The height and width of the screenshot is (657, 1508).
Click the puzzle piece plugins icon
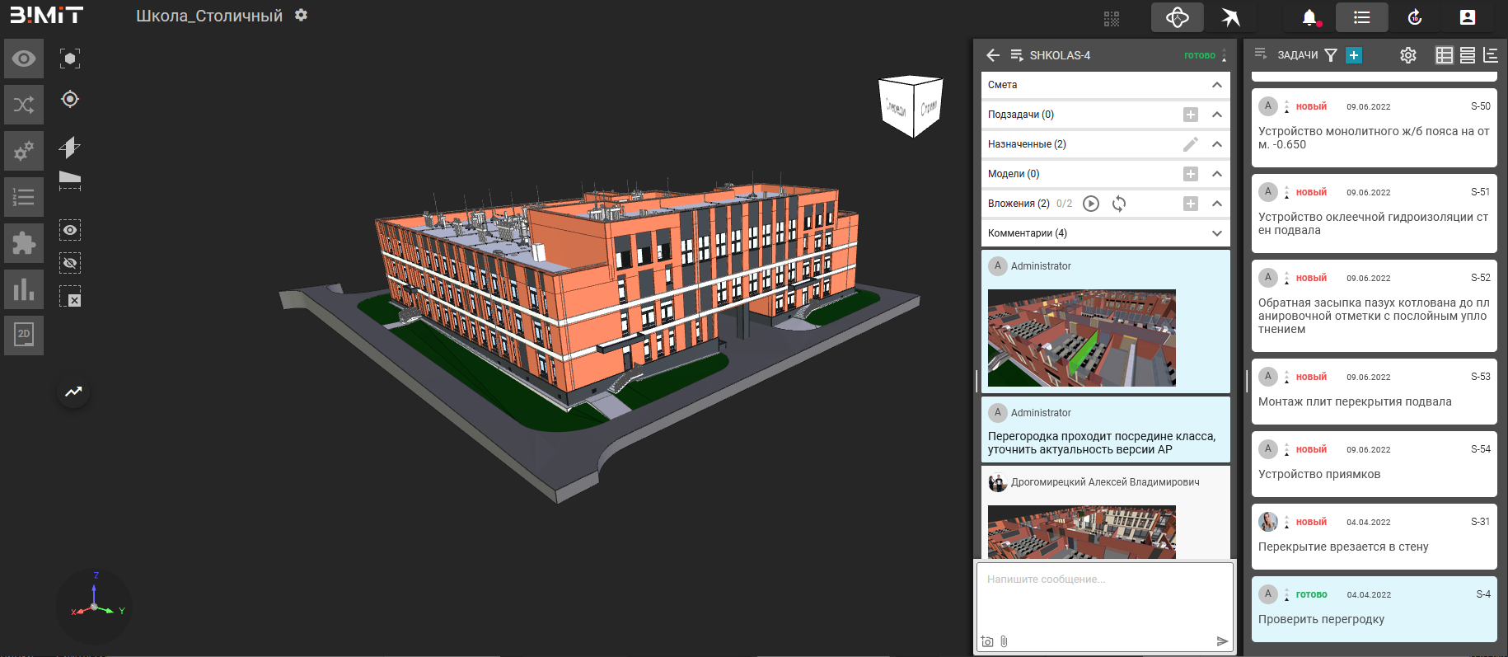pos(24,243)
